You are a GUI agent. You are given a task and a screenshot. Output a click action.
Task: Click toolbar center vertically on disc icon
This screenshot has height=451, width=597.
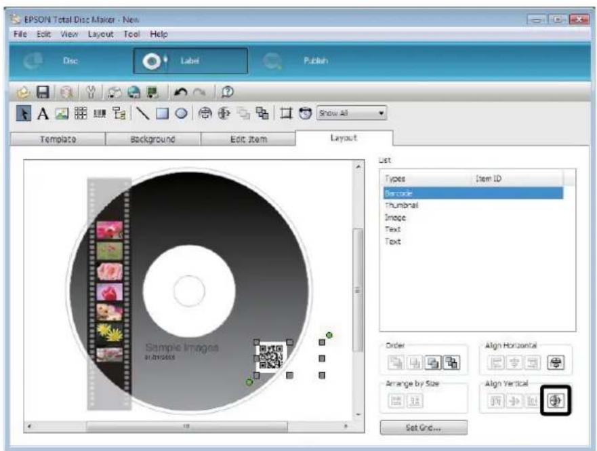tap(224, 113)
